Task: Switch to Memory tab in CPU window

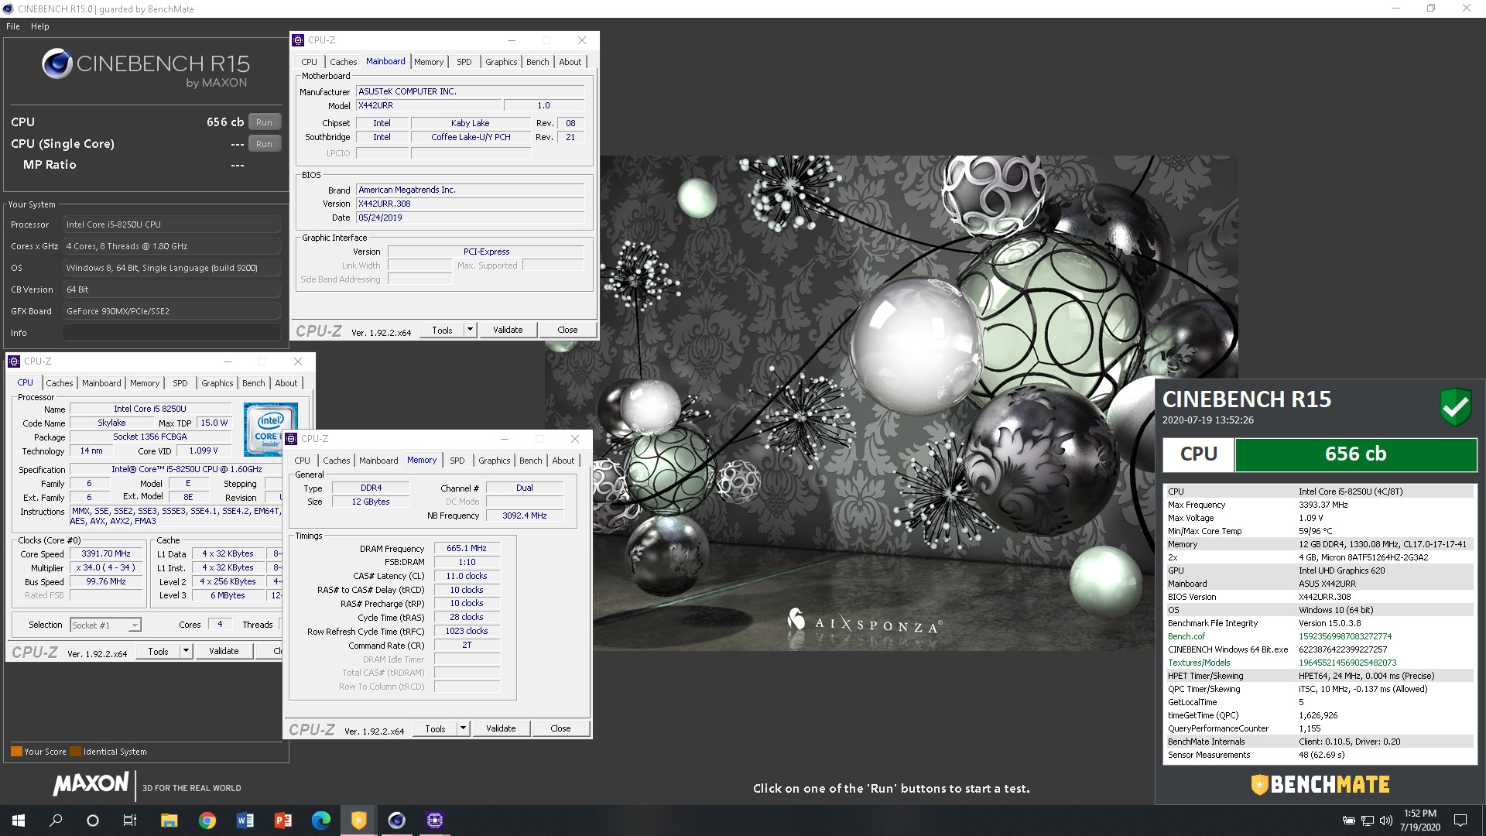Action: 145,383
